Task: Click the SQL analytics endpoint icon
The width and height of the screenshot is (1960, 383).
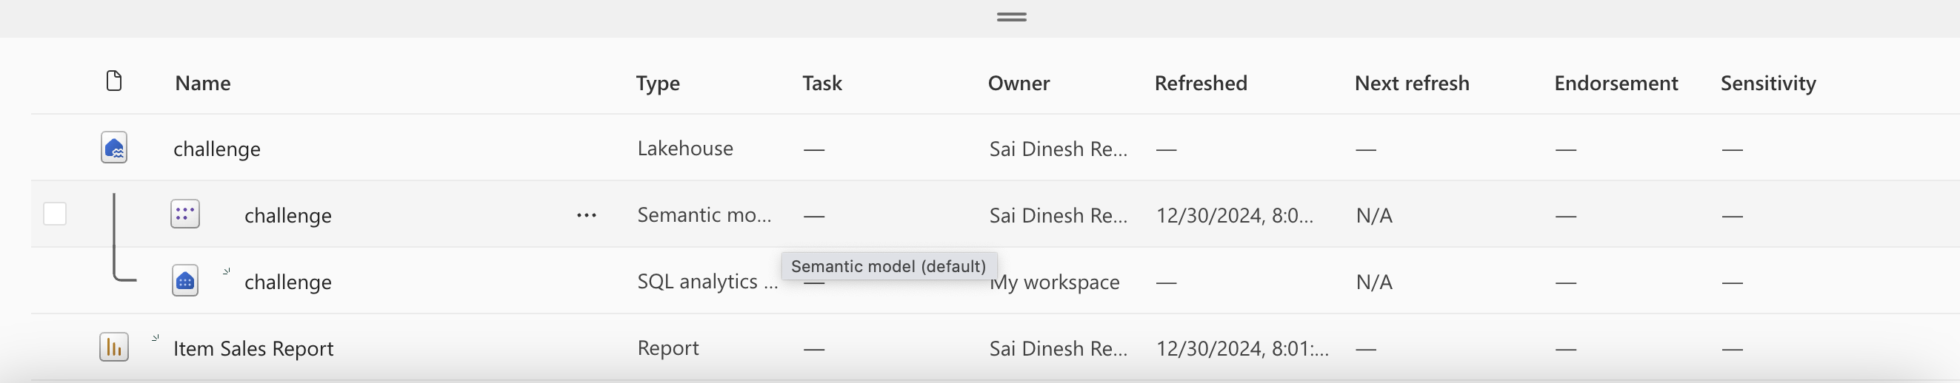Action: (185, 281)
